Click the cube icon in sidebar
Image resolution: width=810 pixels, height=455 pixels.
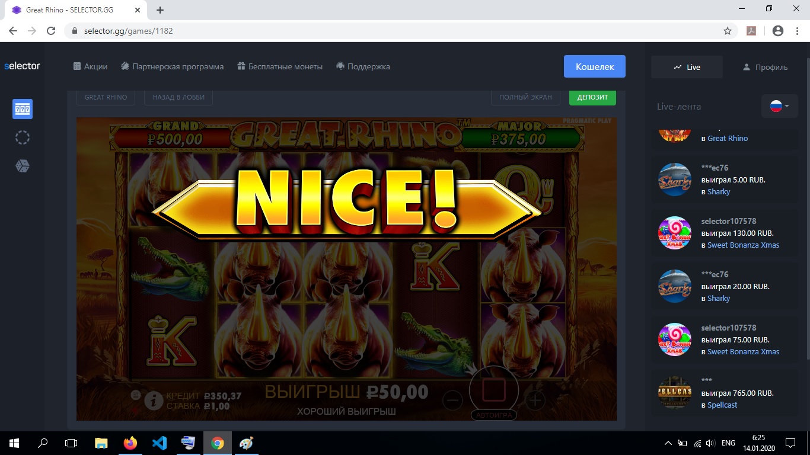click(23, 166)
